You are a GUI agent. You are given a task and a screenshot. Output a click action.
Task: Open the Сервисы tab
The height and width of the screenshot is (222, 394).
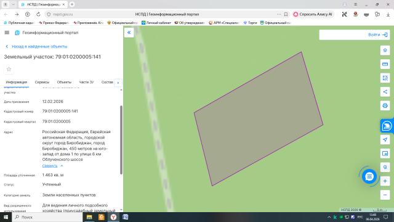point(42,82)
